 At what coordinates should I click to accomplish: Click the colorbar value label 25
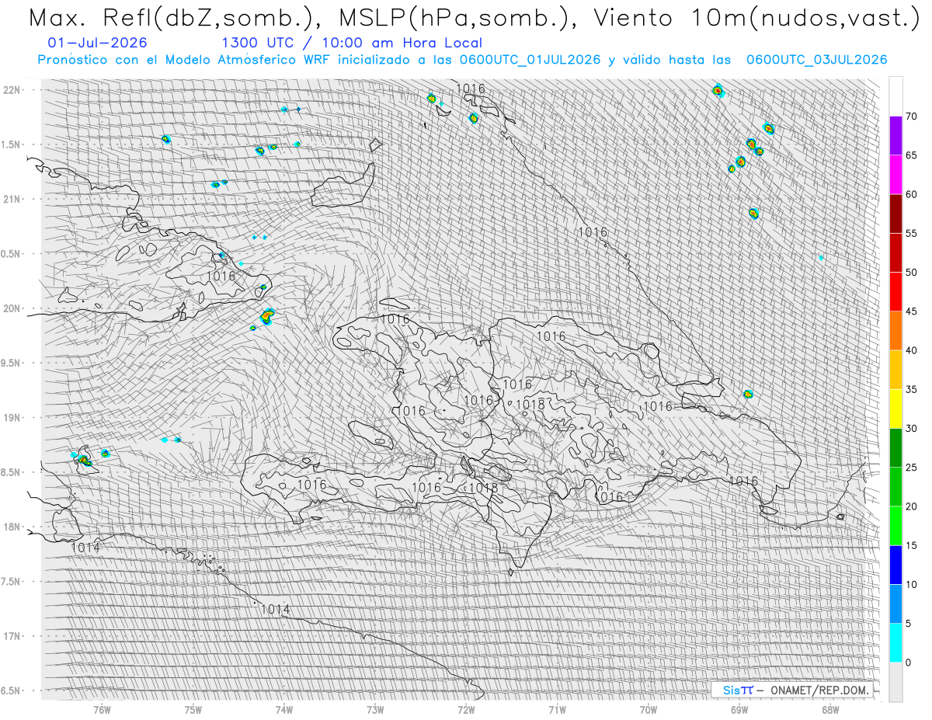click(911, 468)
